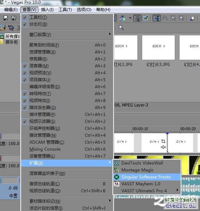The width and height of the screenshot is (200, 211).
Task: Click the question-mark Save icon in toolbar
Action: click(14, 18)
